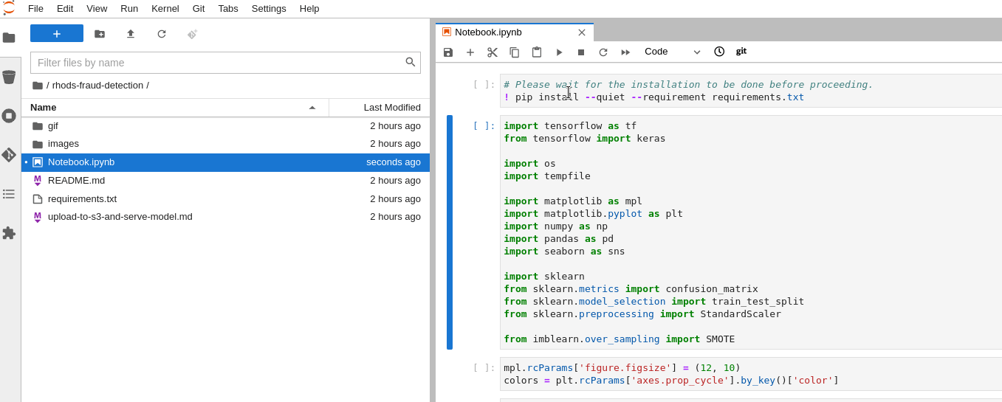Select the images folder
The image size is (1002, 402).
click(225, 144)
